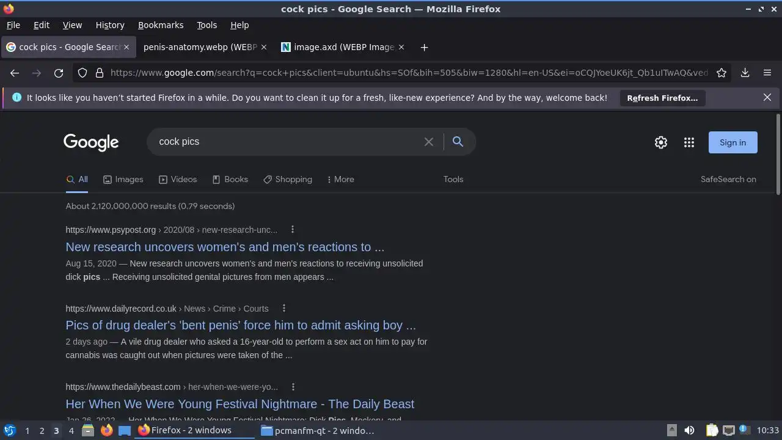The height and width of the screenshot is (440, 782).
Task: Open SafeSearch on settings
Action: pyautogui.click(x=728, y=179)
